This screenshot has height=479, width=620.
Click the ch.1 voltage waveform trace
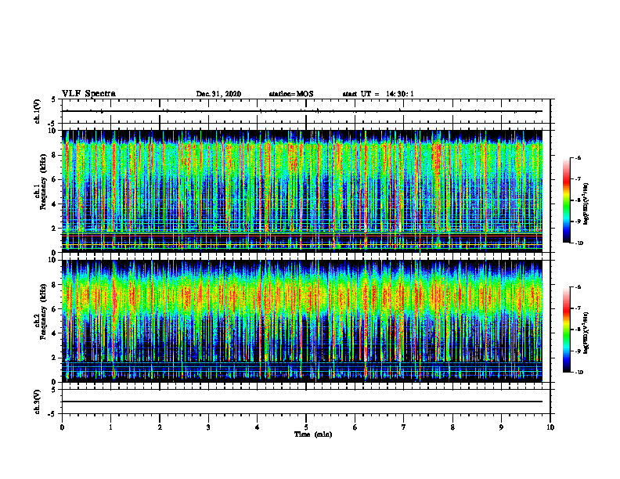[x=302, y=111]
